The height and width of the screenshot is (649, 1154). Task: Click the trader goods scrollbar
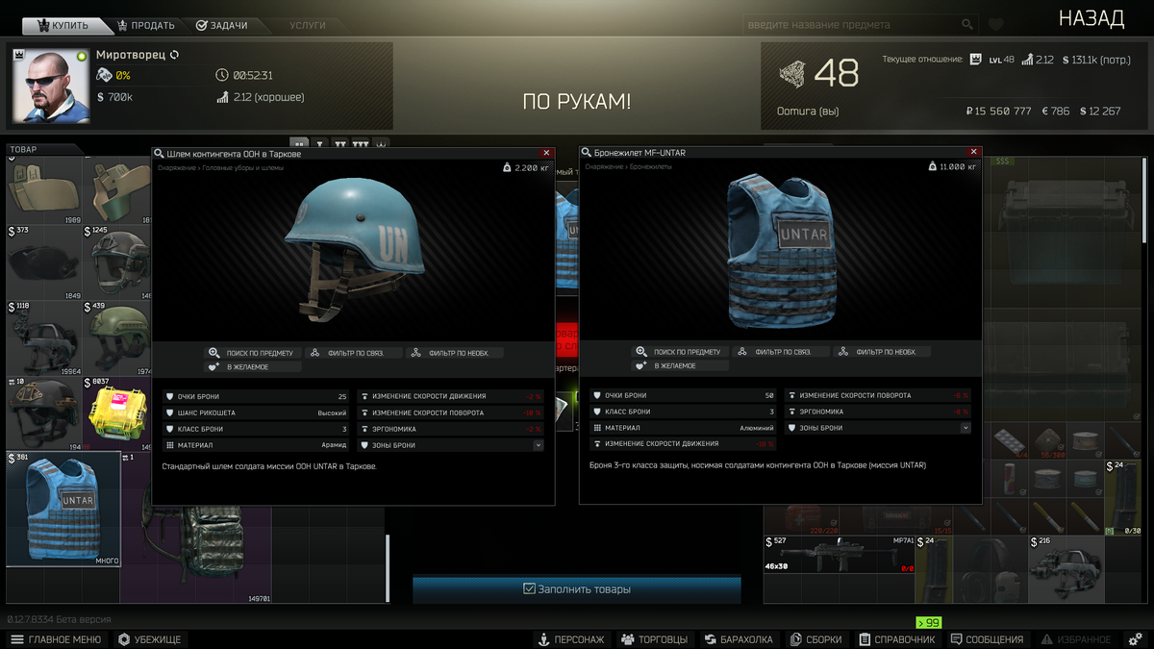388,567
